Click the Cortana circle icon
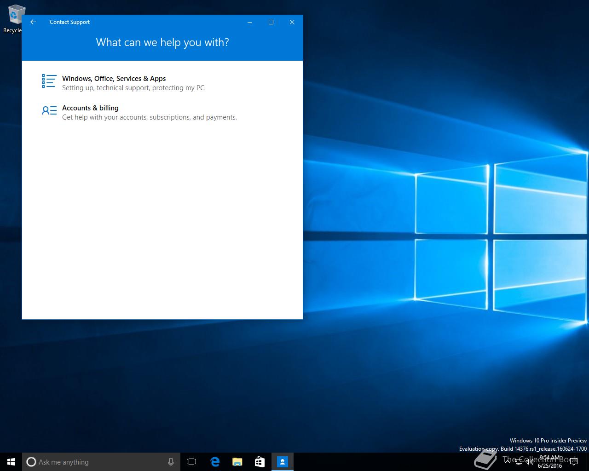Image resolution: width=589 pixels, height=471 pixels. [31, 462]
